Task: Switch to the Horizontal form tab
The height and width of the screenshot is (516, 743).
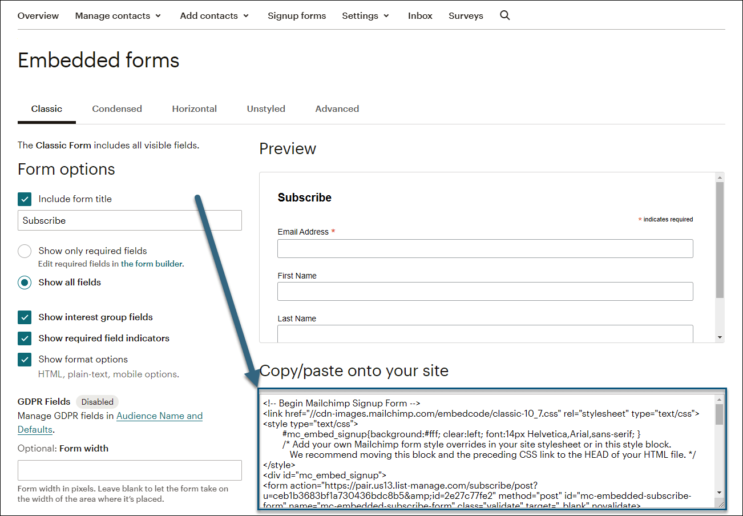Action: click(x=195, y=108)
